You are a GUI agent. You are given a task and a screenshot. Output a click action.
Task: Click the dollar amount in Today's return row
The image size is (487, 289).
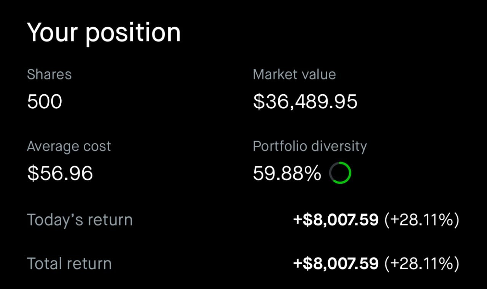(x=336, y=220)
